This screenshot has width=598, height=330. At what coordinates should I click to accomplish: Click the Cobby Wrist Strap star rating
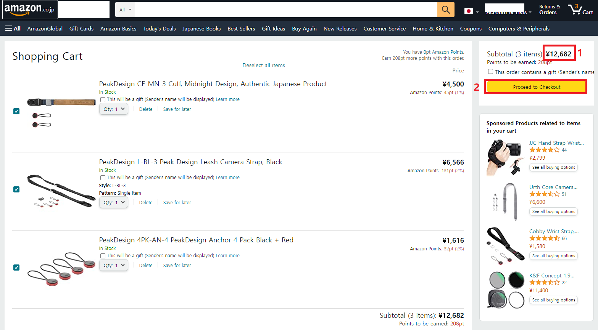pos(544,239)
